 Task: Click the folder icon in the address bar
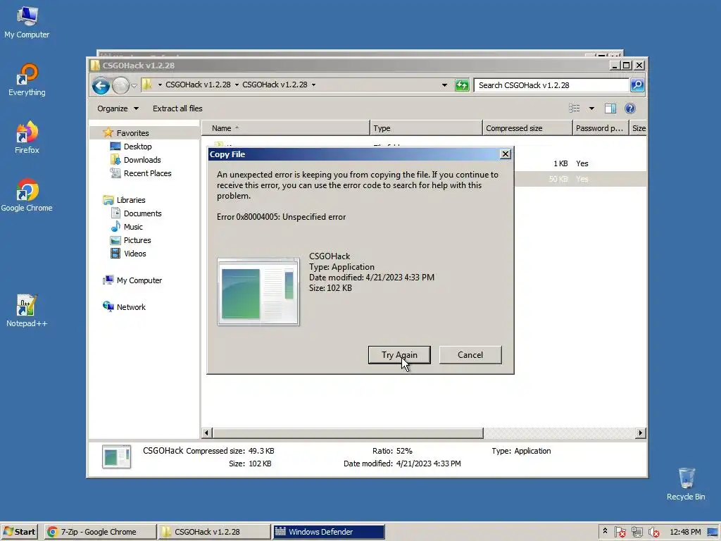tap(146, 85)
